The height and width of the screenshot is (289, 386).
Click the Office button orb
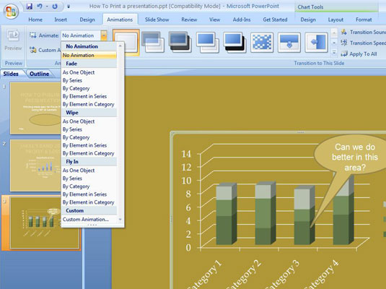11,12
